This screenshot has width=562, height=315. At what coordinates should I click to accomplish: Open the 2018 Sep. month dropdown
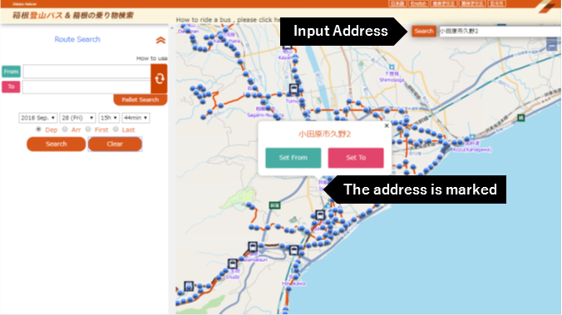pos(37,118)
